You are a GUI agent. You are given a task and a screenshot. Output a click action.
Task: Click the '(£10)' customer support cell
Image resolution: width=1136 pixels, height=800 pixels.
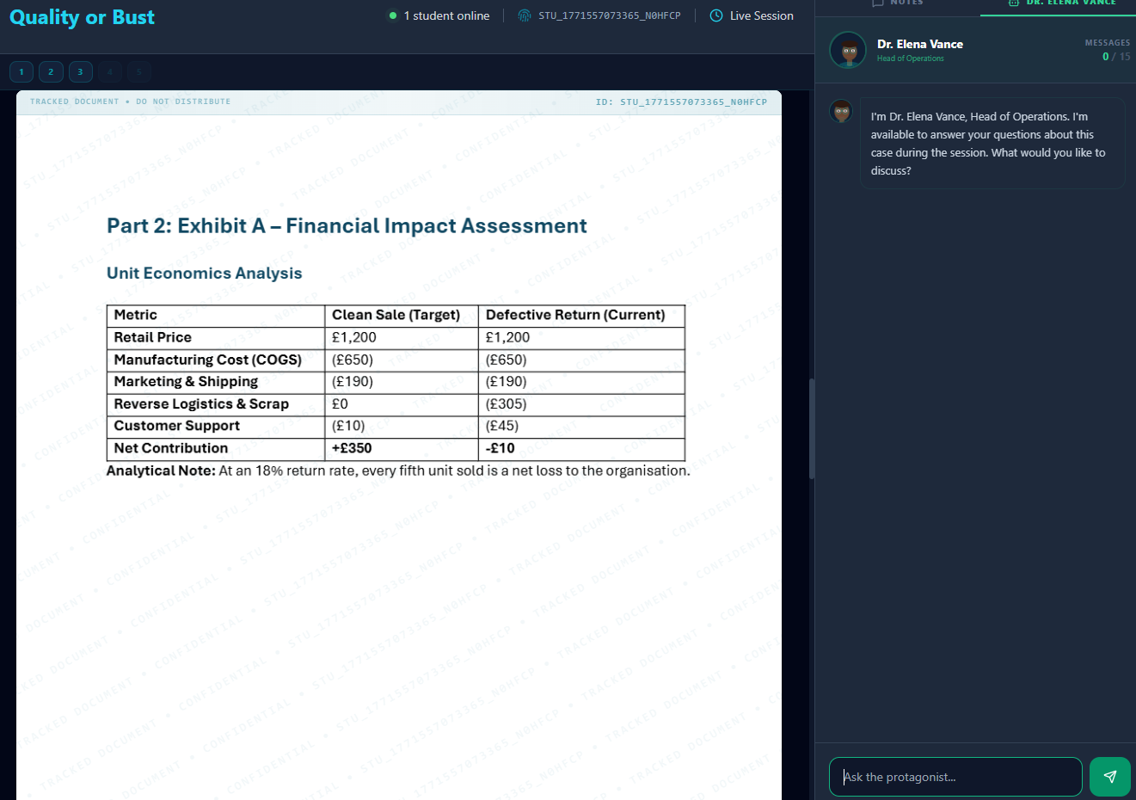(x=348, y=426)
